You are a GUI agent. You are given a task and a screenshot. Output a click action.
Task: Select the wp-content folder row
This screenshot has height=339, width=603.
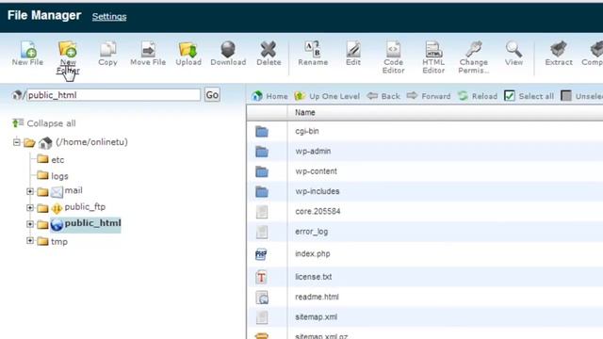pyautogui.click(x=425, y=171)
